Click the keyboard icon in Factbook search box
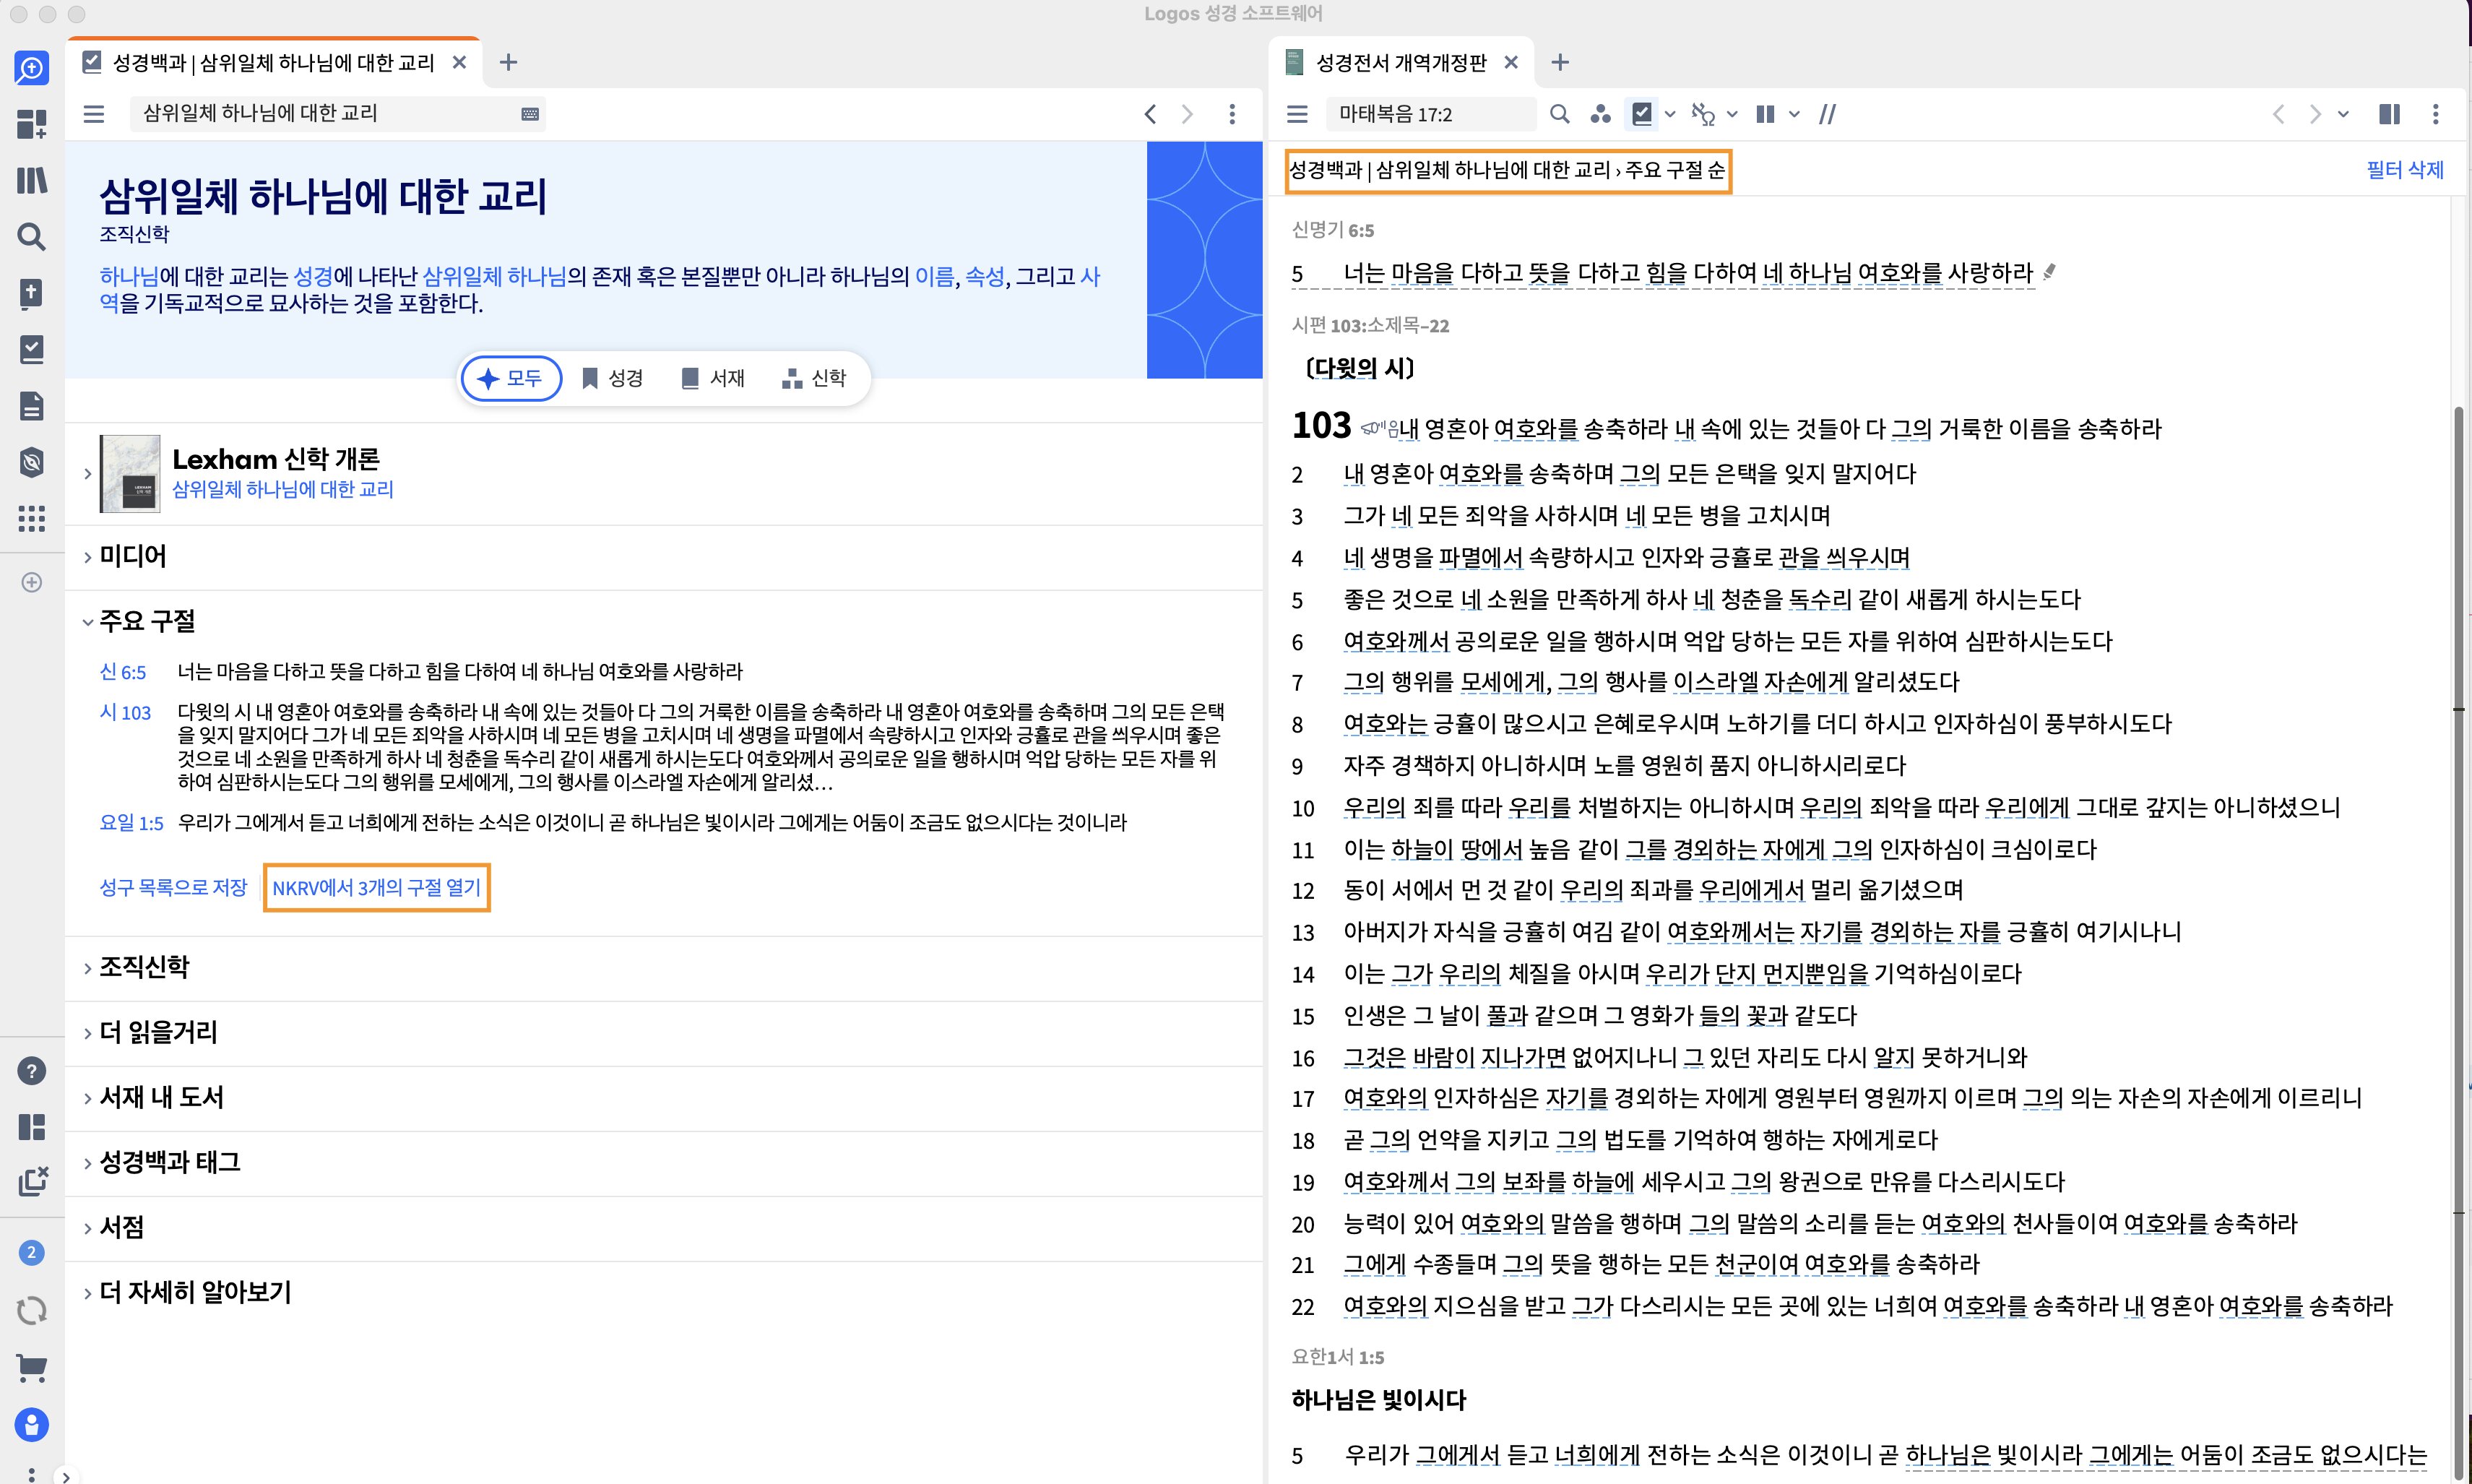This screenshot has height=1484, width=2472. 530,114
